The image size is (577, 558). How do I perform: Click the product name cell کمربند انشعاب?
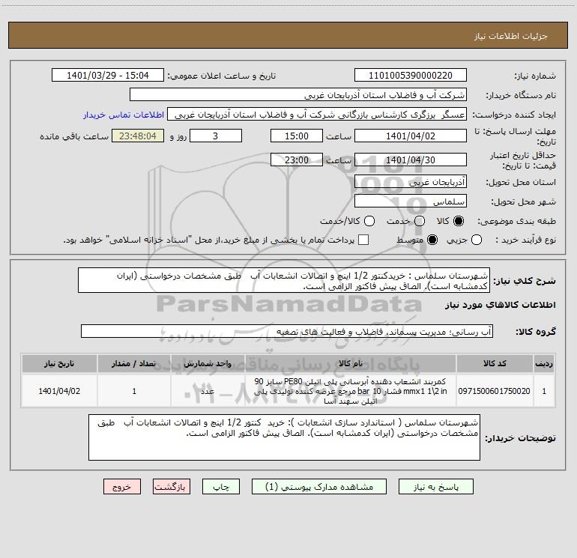point(351,391)
